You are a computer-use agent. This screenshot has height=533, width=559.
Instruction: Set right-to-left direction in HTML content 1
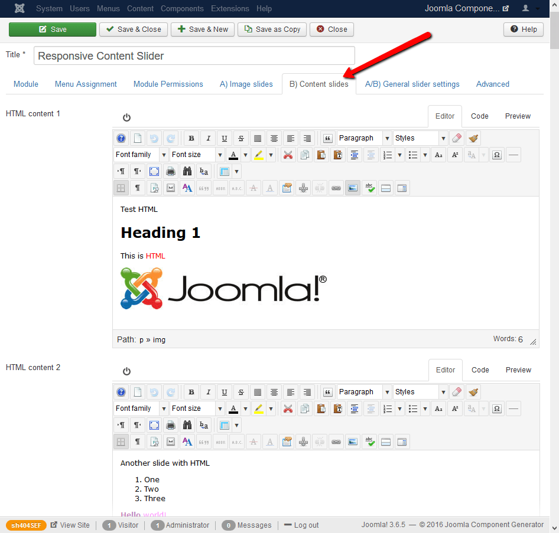(138, 172)
